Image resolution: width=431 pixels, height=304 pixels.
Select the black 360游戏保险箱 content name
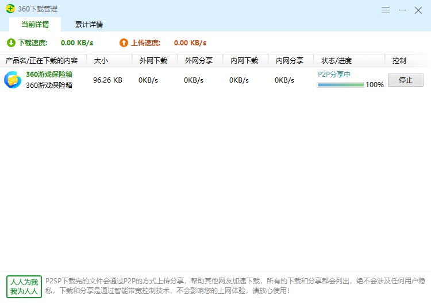point(49,85)
